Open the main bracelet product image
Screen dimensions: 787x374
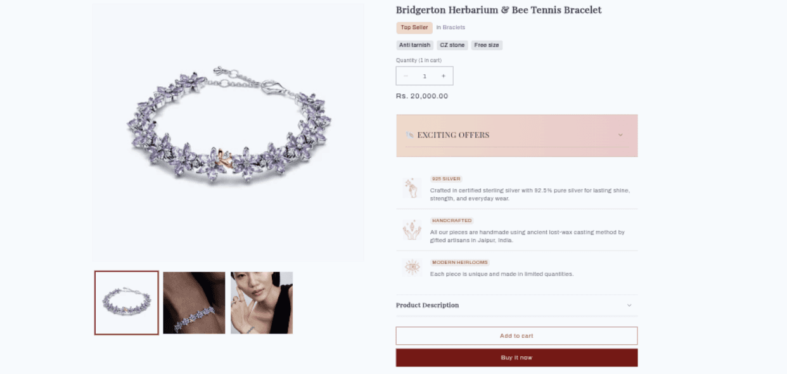(229, 132)
